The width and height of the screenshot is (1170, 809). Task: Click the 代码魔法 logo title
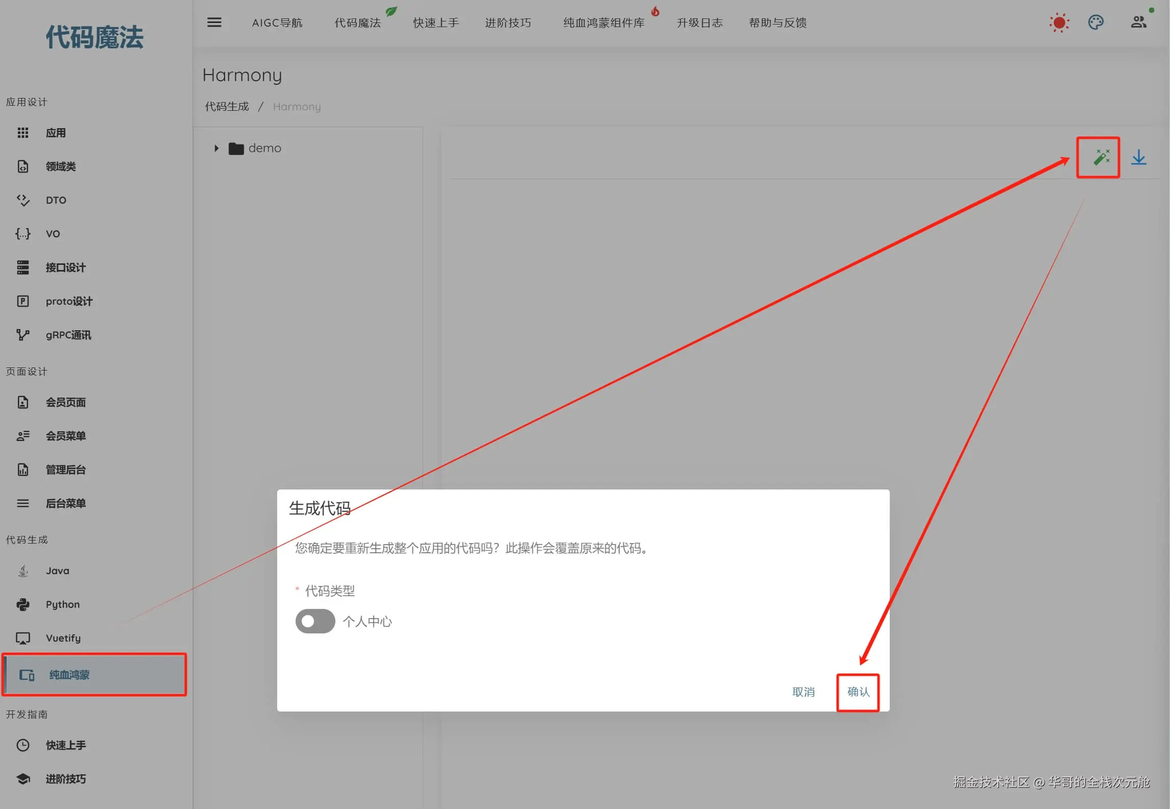tap(95, 38)
